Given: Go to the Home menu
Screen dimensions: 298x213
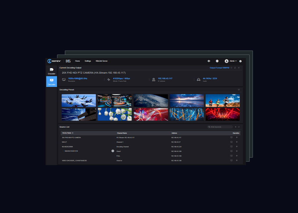Looking at the screenshot, I should [77, 61].
